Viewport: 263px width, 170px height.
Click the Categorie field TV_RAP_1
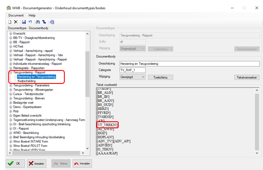(133, 70)
